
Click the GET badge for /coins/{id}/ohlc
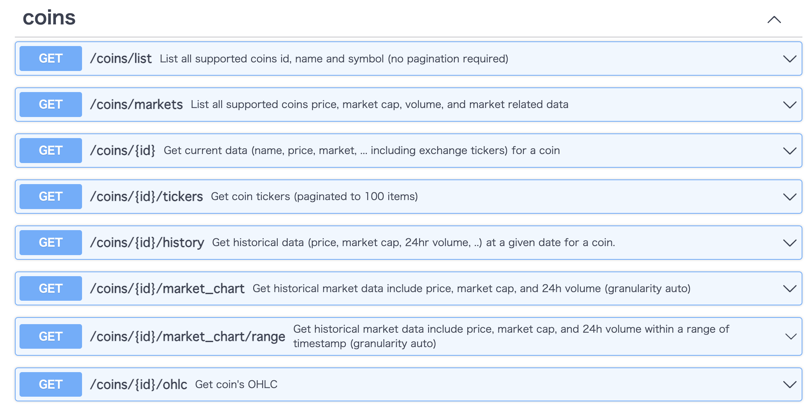[x=50, y=384]
